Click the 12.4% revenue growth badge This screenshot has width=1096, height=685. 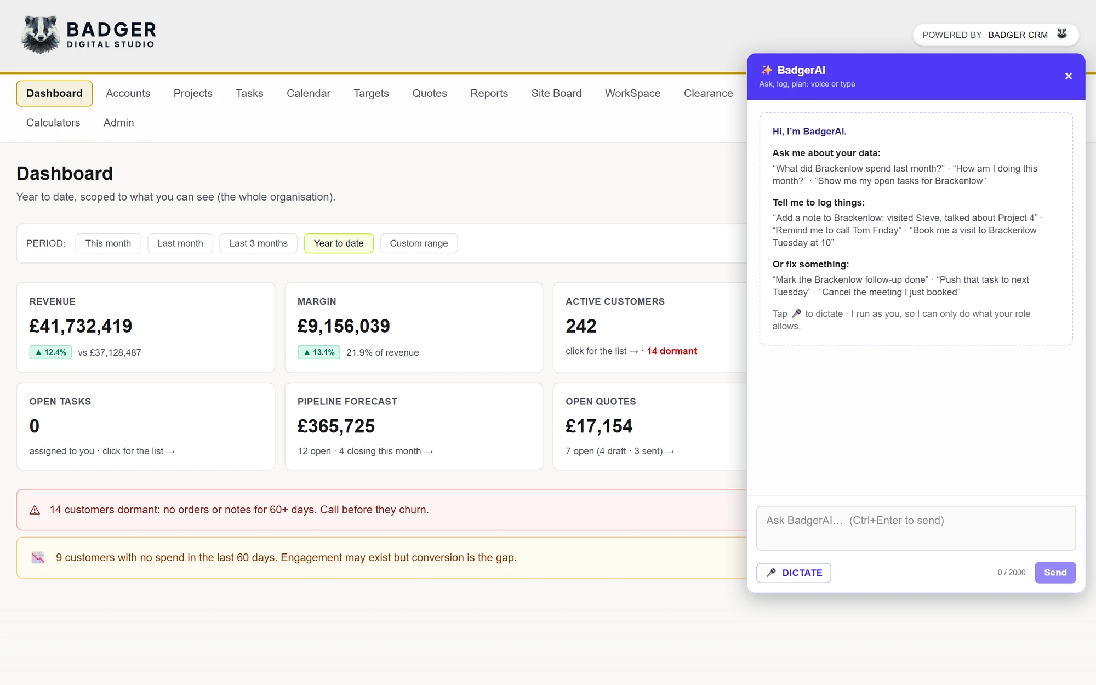pyautogui.click(x=50, y=352)
